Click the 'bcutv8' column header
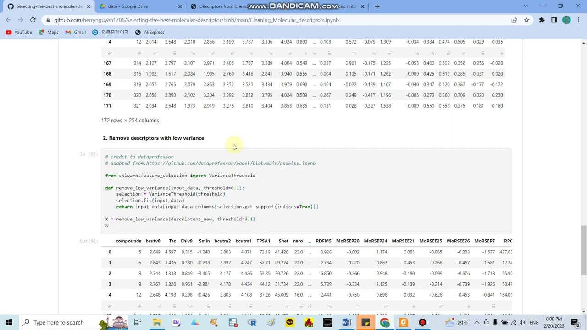 (153, 241)
